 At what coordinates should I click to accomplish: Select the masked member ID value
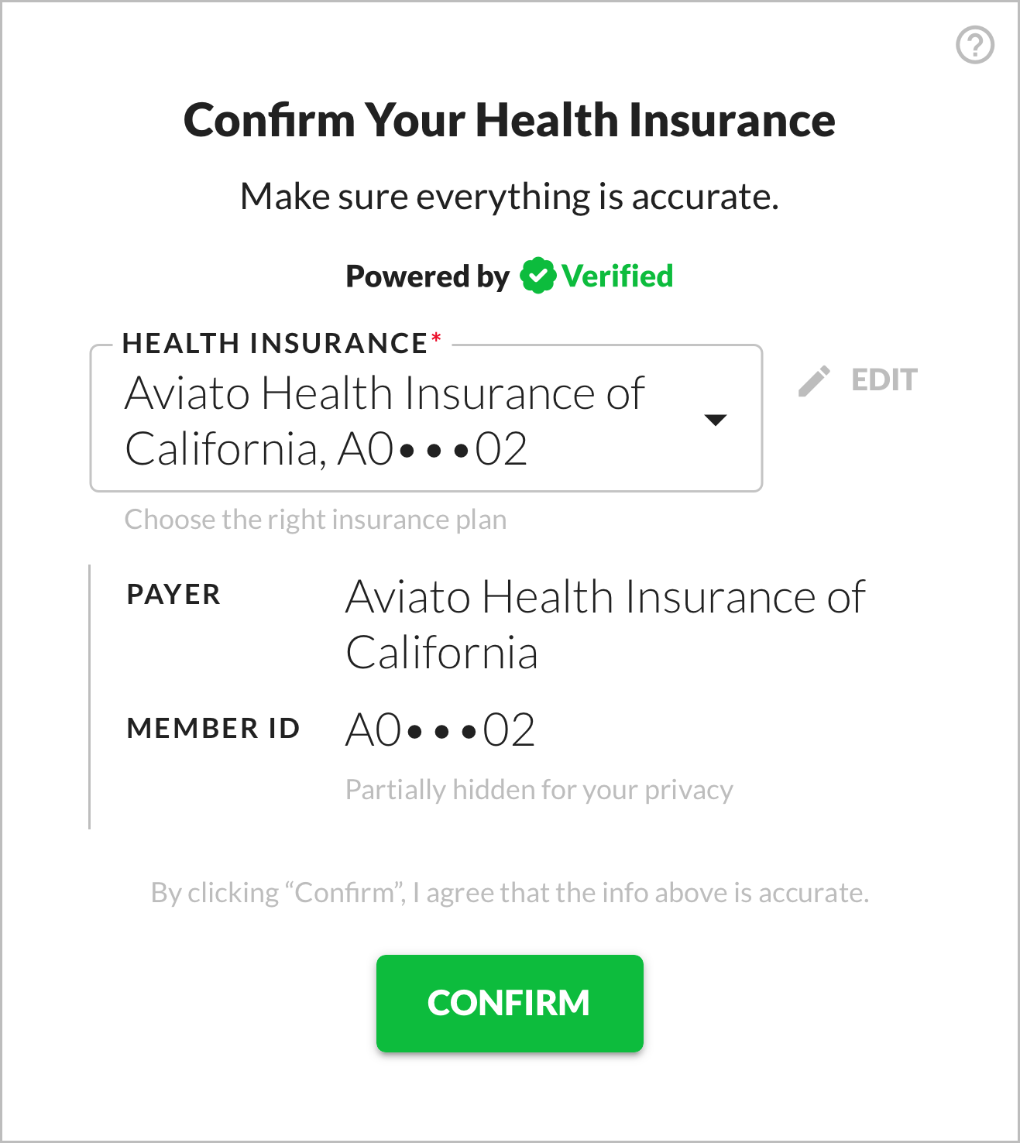[x=440, y=729]
